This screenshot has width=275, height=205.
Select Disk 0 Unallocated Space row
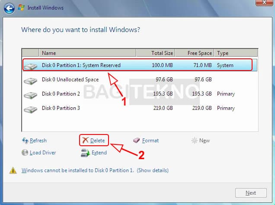(x=140, y=80)
